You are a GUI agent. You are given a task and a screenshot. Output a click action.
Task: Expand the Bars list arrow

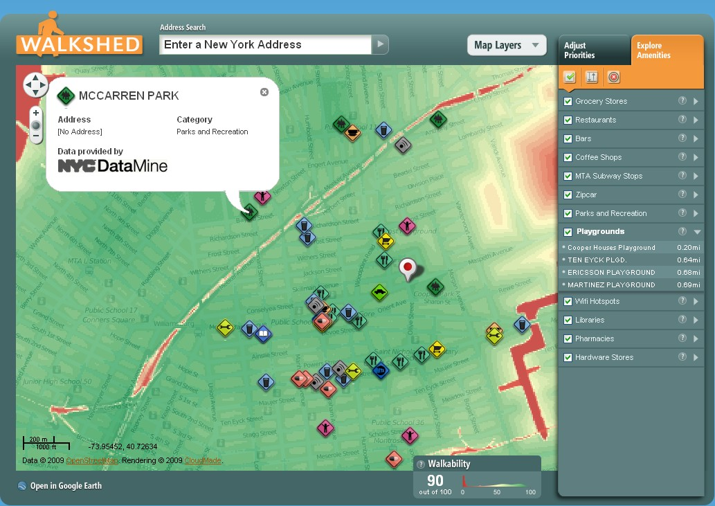(x=696, y=138)
